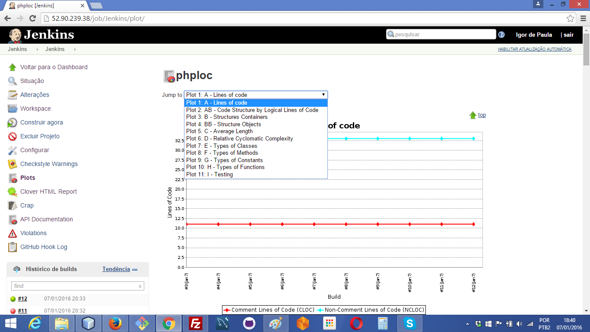
Task: Click Habilitar Atualização Automática link
Action: 534,49
